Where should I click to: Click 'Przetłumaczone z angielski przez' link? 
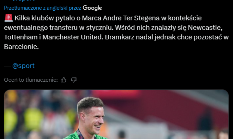point(43,8)
